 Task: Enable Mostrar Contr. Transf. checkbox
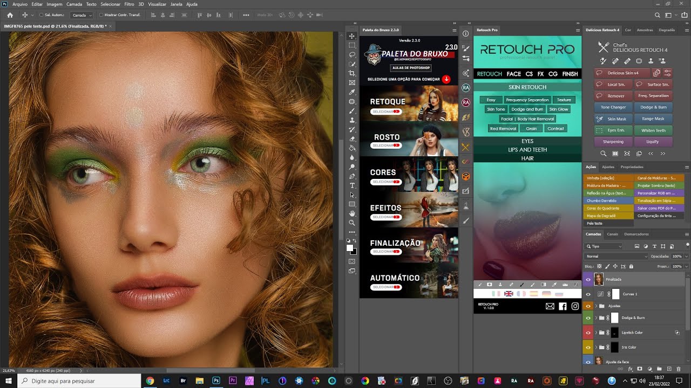pos(101,15)
